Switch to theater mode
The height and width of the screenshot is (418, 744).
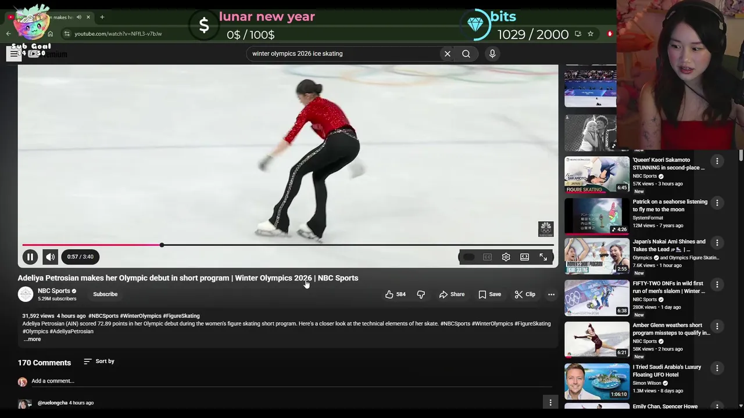tap(524, 257)
